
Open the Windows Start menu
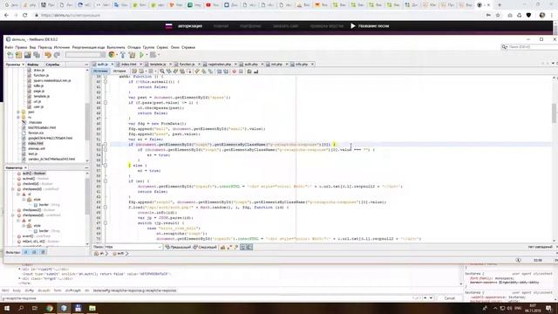coord(7,308)
